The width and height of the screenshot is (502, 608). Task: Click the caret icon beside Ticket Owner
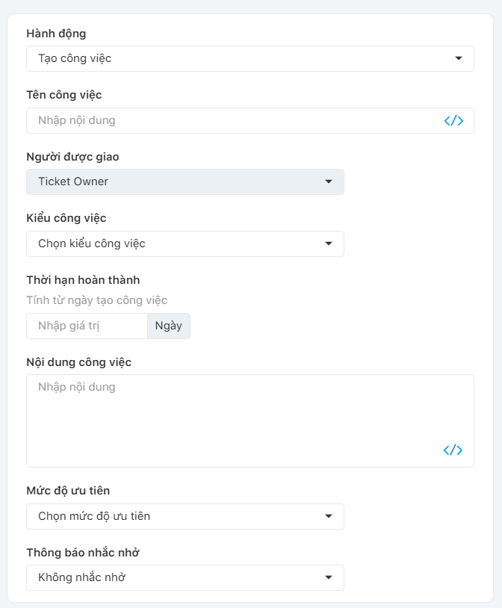329,182
